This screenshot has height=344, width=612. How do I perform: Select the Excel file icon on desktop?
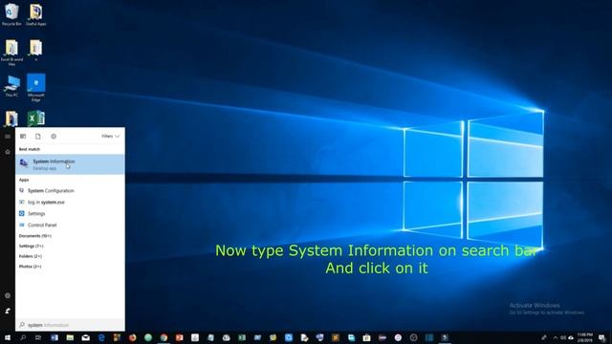click(36, 118)
